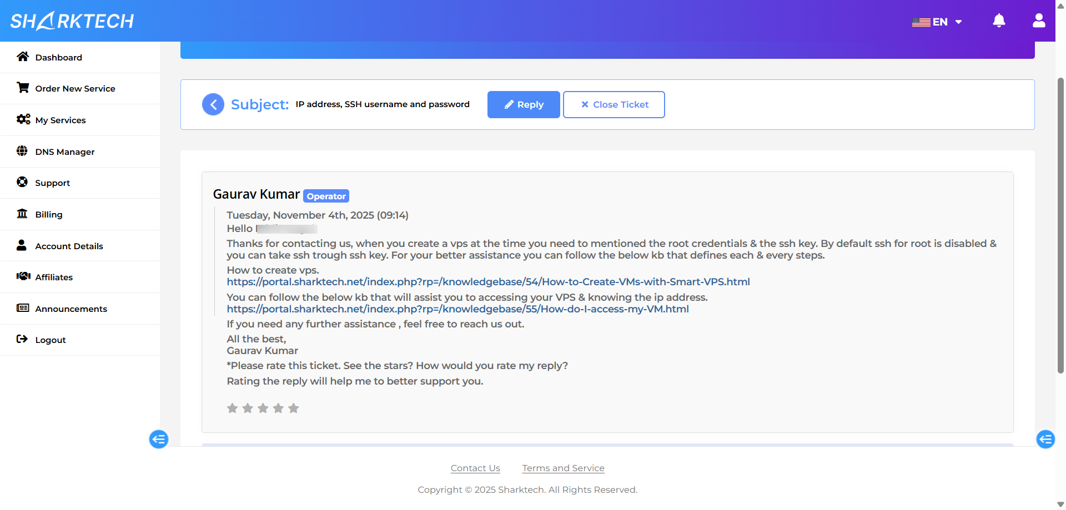This screenshot has height=510, width=1066.
Task: Open the Billing section
Action: tap(80, 215)
